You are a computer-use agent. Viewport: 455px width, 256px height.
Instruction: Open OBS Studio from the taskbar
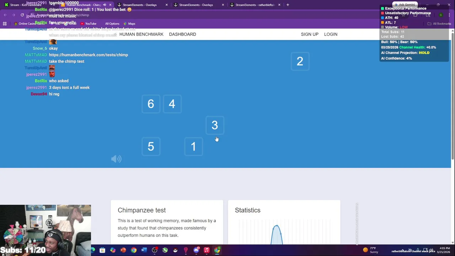point(155,250)
